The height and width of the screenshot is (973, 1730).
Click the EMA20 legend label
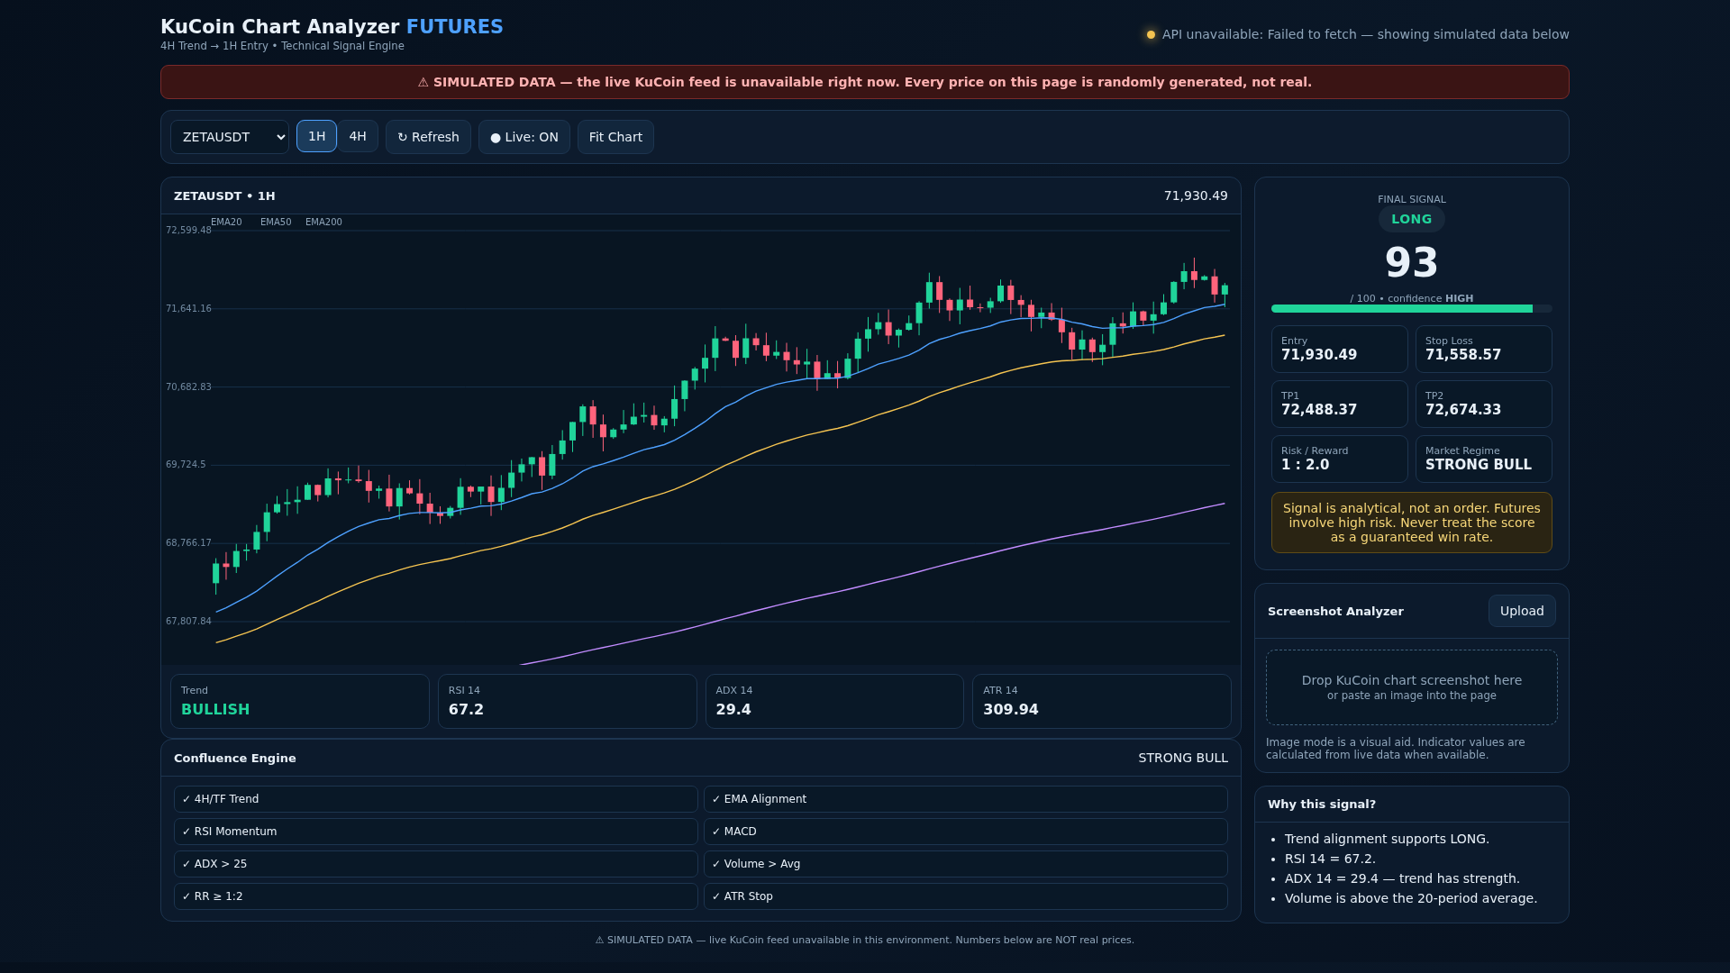pyautogui.click(x=226, y=222)
